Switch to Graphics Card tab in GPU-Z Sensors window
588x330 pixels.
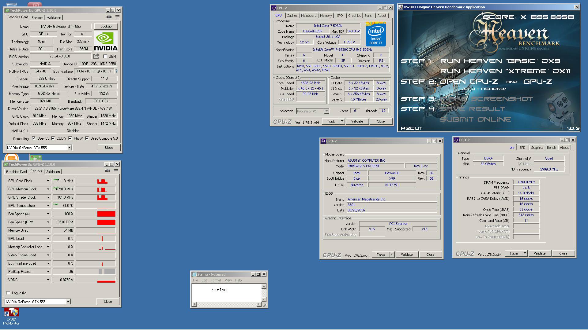coord(17,172)
